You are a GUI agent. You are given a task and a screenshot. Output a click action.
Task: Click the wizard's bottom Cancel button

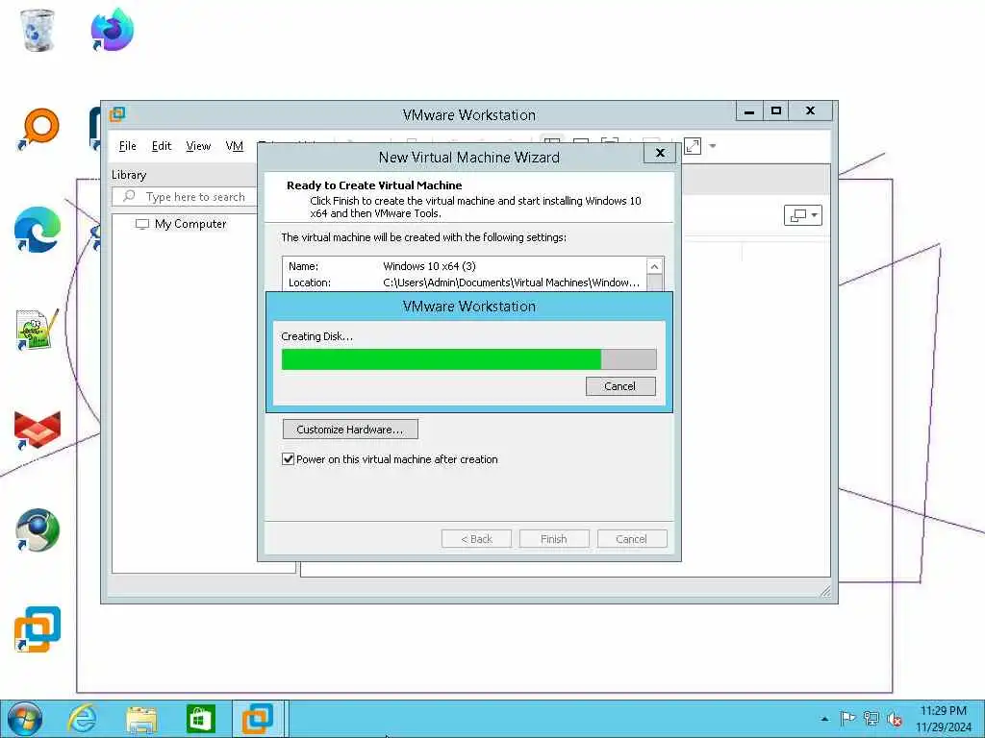632,539
